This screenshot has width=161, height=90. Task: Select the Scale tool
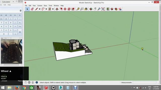[x=73, y=9]
